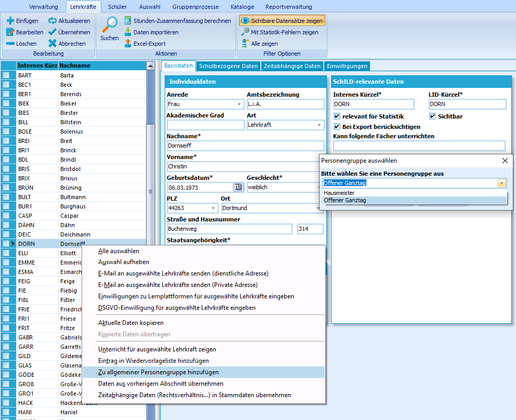Toggle Bei Export berücksichtigen checkbox
516x420 pixels.
(337, 127)
